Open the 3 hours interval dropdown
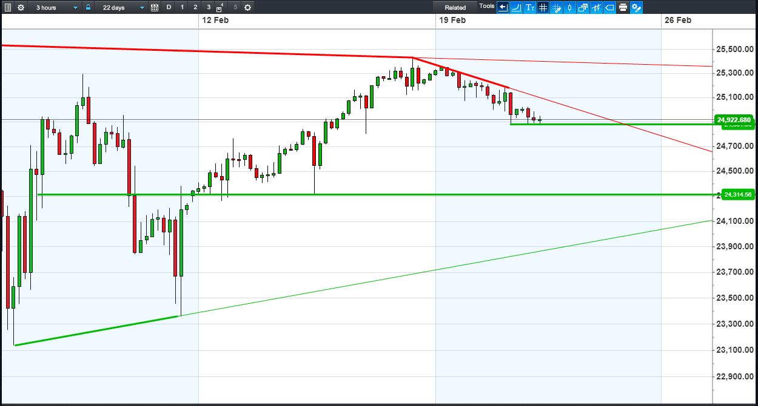This screenshot has height=406, width=758. (56, 7)
